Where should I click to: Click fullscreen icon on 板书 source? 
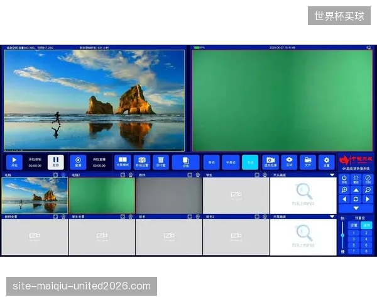point(190,216)
